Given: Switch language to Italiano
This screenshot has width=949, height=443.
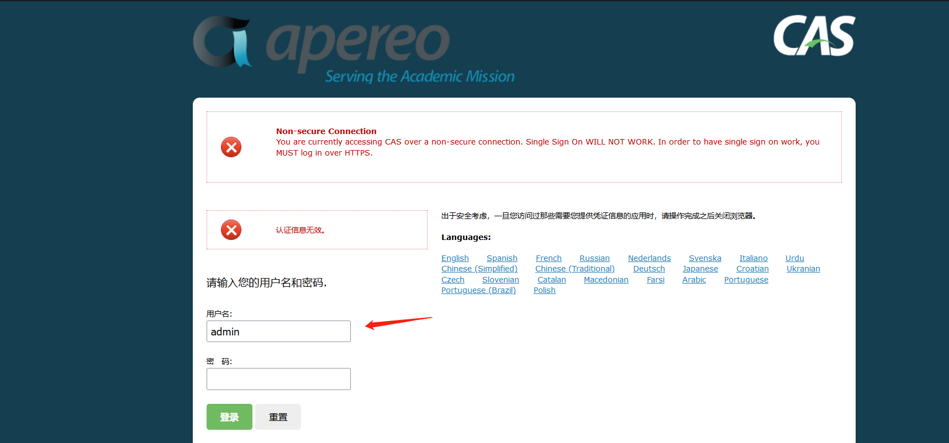Looking at the screenshot, I should (x=753, y=258).
